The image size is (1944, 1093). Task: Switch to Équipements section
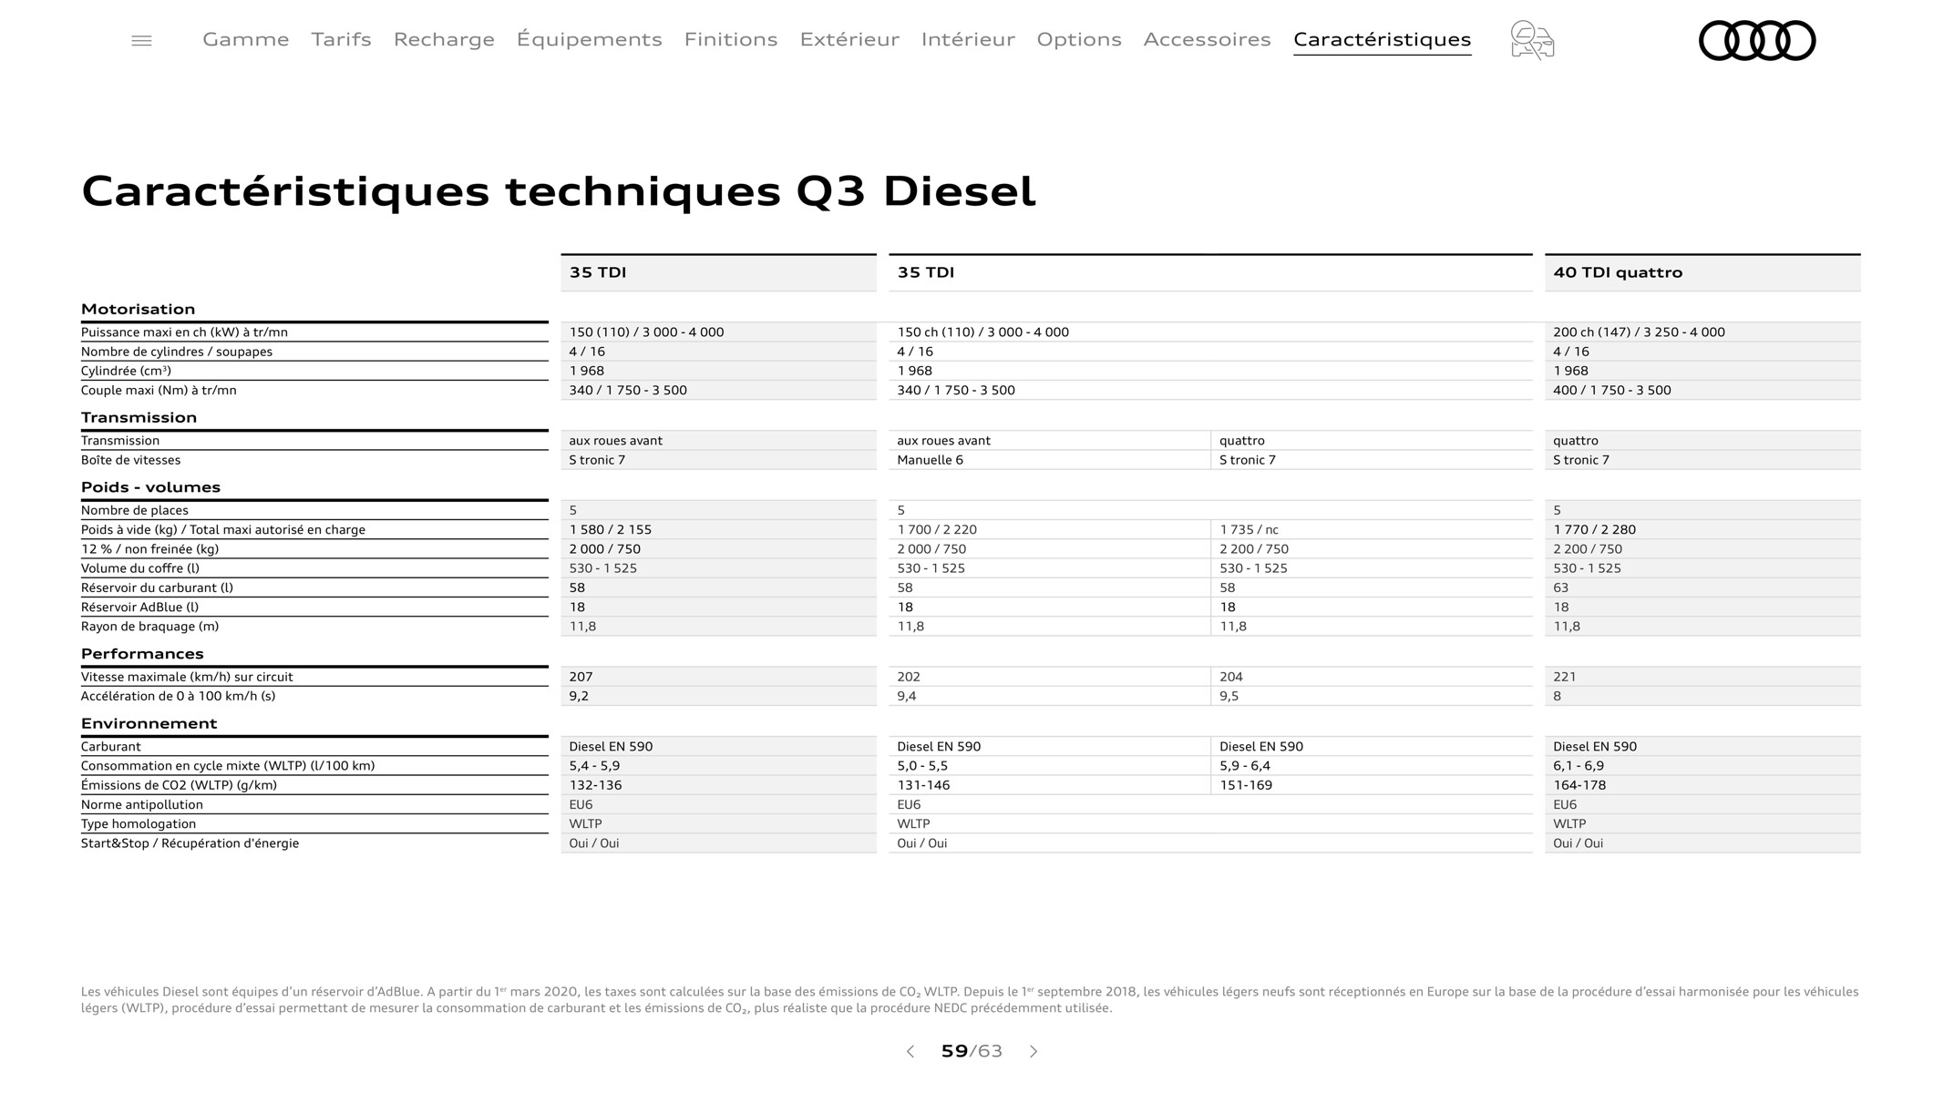589,39
